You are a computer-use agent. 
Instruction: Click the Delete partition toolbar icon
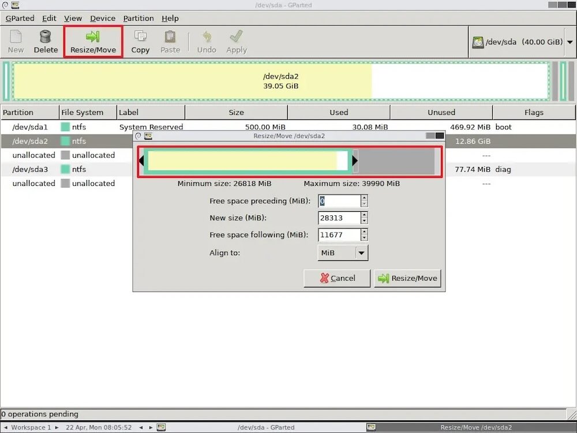coord(46,42)
